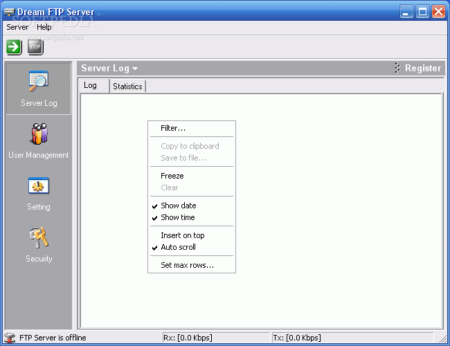Open the Help menu

44,27
